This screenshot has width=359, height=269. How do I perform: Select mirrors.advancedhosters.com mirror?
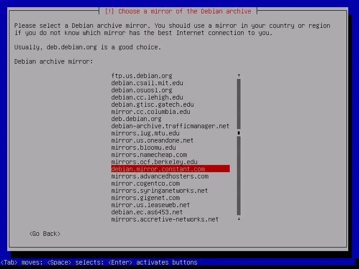click(x=160, y=176)
